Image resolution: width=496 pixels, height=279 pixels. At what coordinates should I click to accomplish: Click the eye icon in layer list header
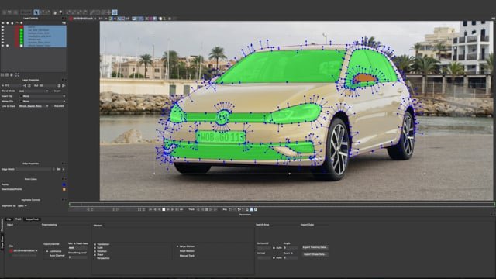[x=3, y=23]
